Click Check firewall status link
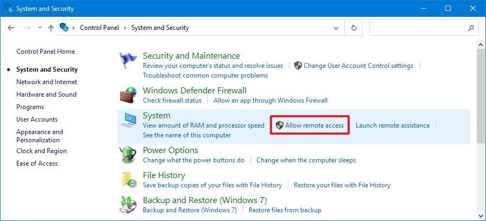Image resolution: width=486 pixels, height=221 pixels. pos(172,100)
